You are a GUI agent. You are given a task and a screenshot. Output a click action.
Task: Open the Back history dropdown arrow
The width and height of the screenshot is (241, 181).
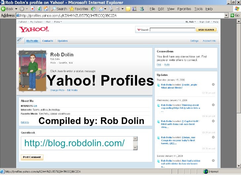16,9
